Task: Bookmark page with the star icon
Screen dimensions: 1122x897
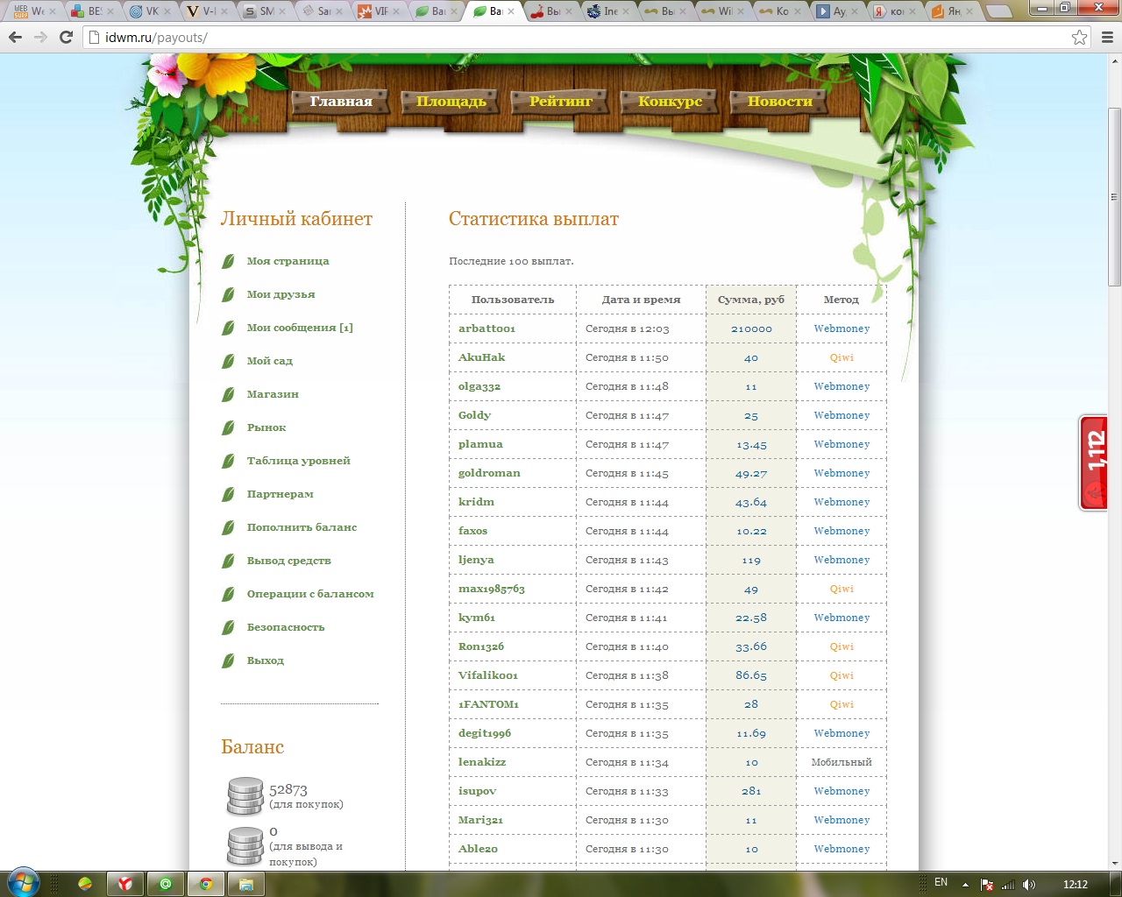Action: click(1079, 37)
